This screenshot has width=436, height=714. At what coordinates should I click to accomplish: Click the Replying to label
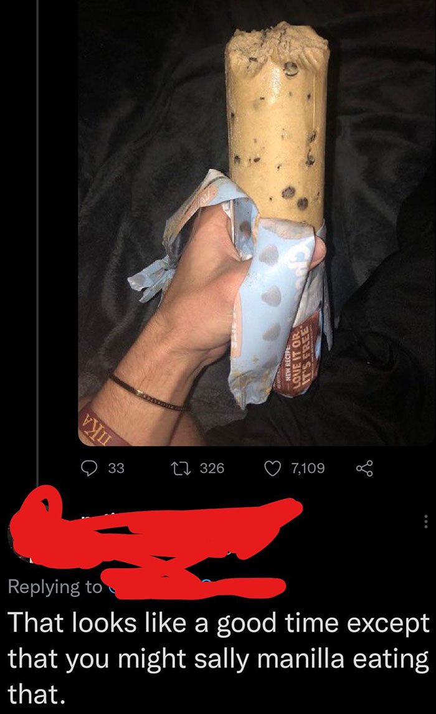(55, 586)
